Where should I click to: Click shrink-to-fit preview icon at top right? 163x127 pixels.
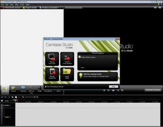click(x=155, y=8)
